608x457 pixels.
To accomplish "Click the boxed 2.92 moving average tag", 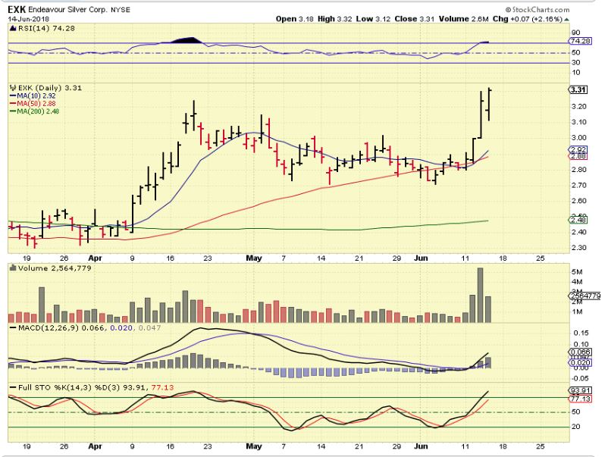I will pyautogui.click(x=578, y=149).
